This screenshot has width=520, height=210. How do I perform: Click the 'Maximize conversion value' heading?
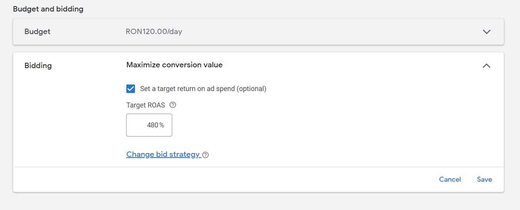click(x=174, y=65)
